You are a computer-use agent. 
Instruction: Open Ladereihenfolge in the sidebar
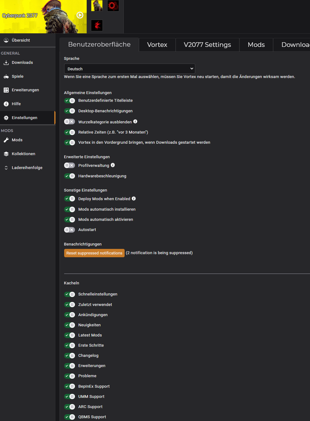(28, 168)
